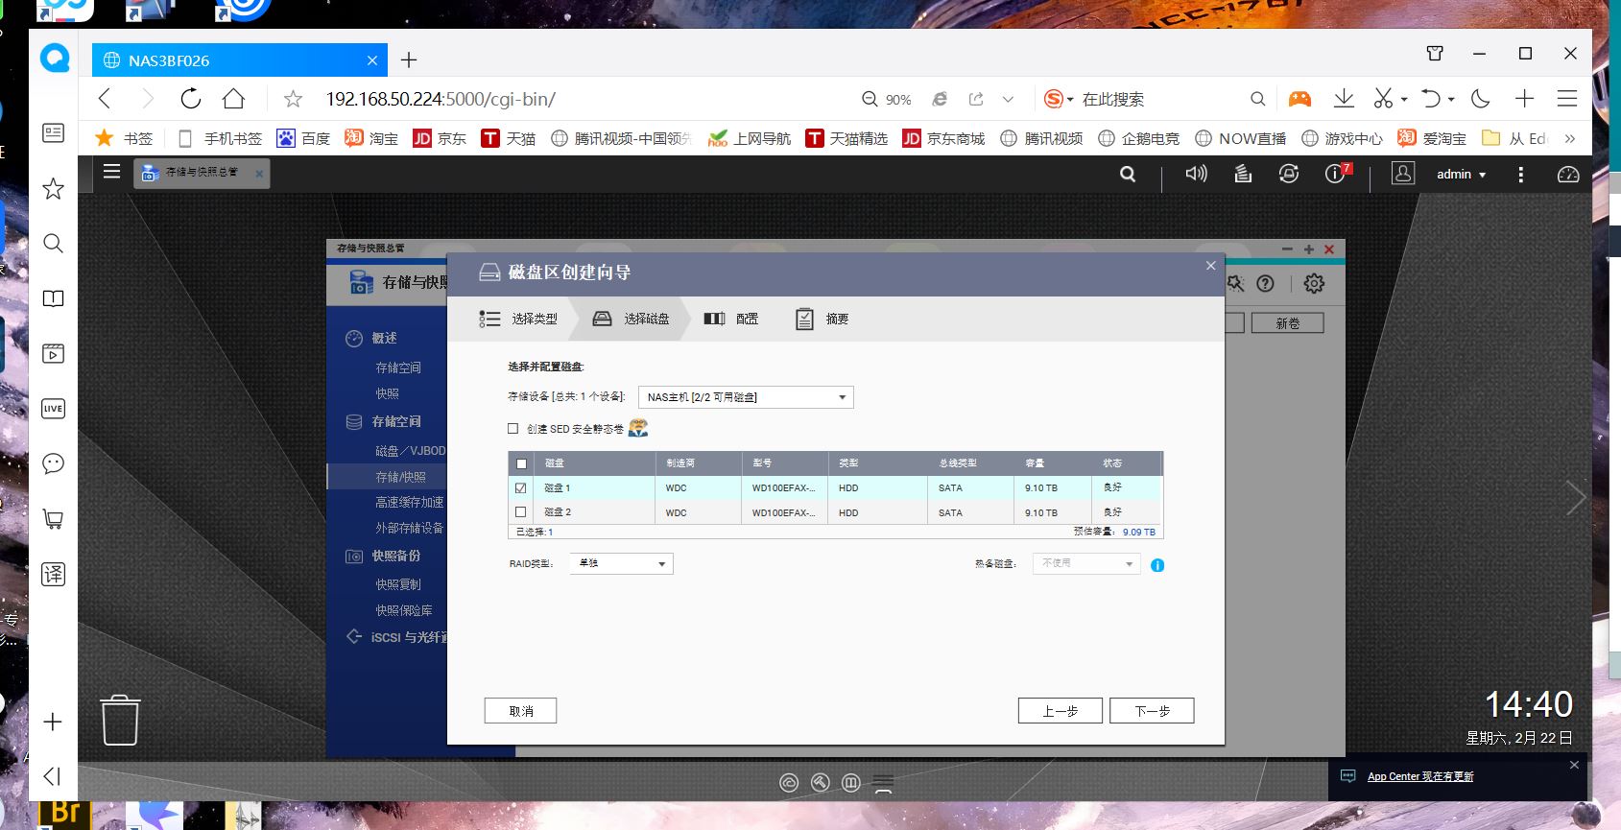Click the 新卷 new volume button
This screenshot has height=830, width=1621.
1287,323
